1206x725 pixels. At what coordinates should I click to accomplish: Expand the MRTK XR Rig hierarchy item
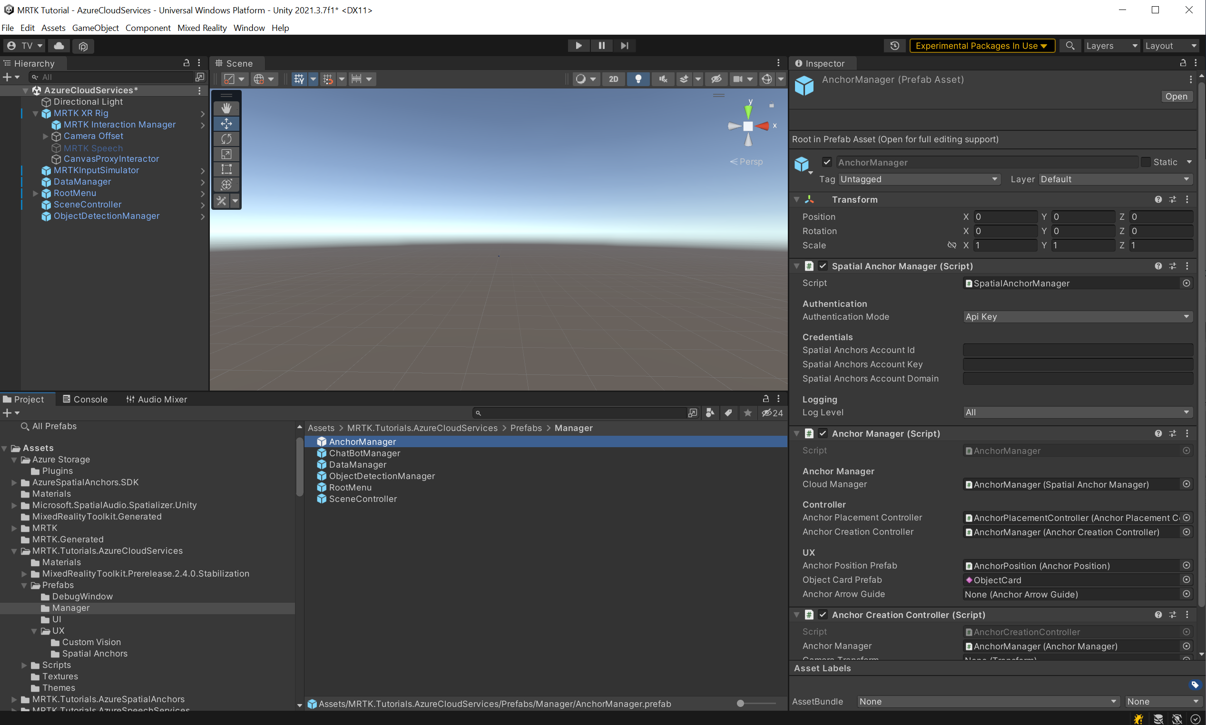coord(35,113)
